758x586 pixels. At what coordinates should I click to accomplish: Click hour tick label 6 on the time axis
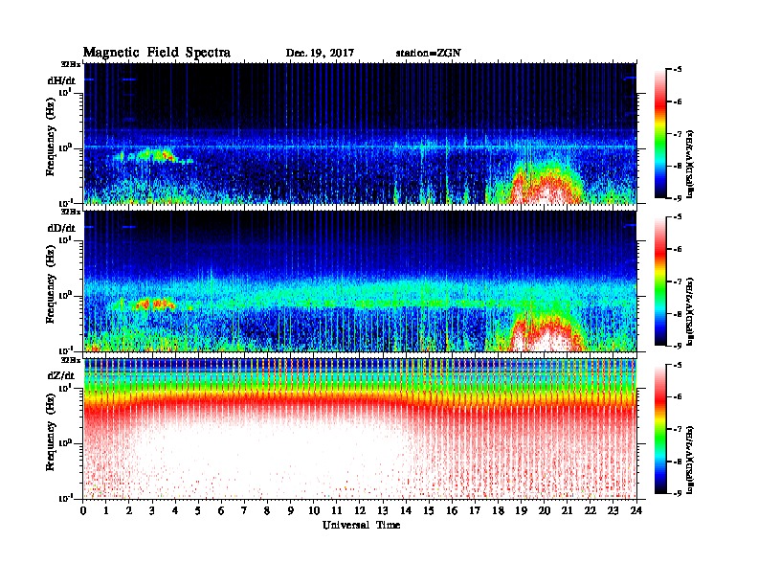pyautogui.click(x=221, y=511)
